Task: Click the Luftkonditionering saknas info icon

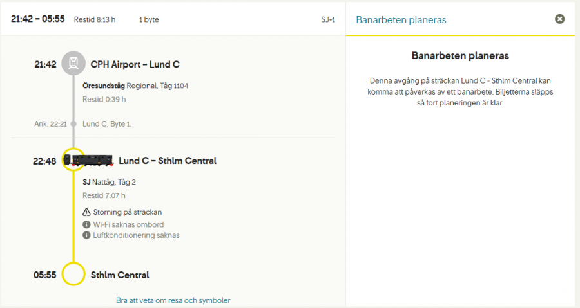Action: [x=86, y=235]
